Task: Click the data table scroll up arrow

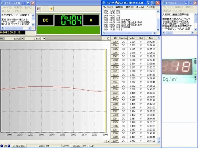Action: point(159,38)
